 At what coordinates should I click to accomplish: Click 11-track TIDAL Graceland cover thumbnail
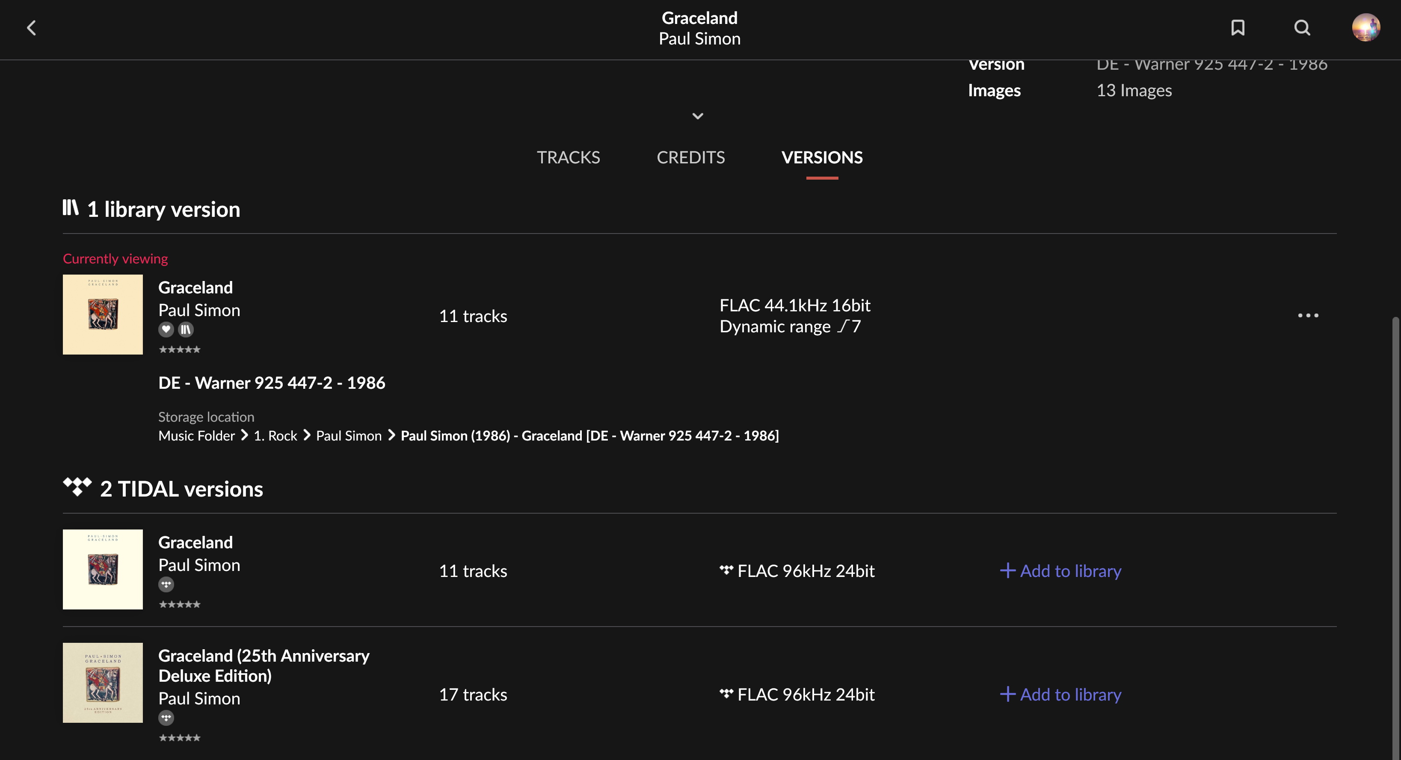103,569
